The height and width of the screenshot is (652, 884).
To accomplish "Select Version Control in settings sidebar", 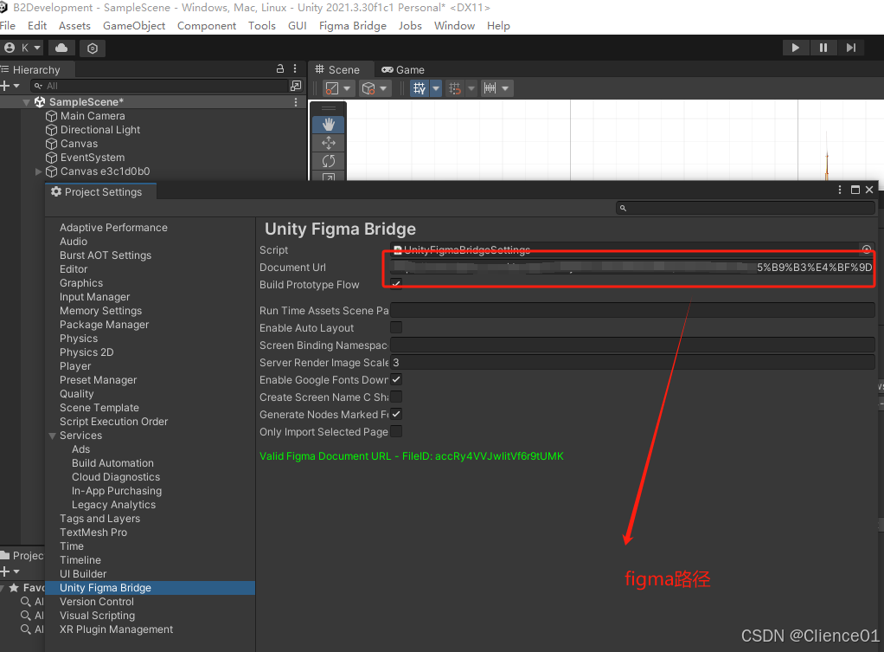I will click(x=96, y=601).
